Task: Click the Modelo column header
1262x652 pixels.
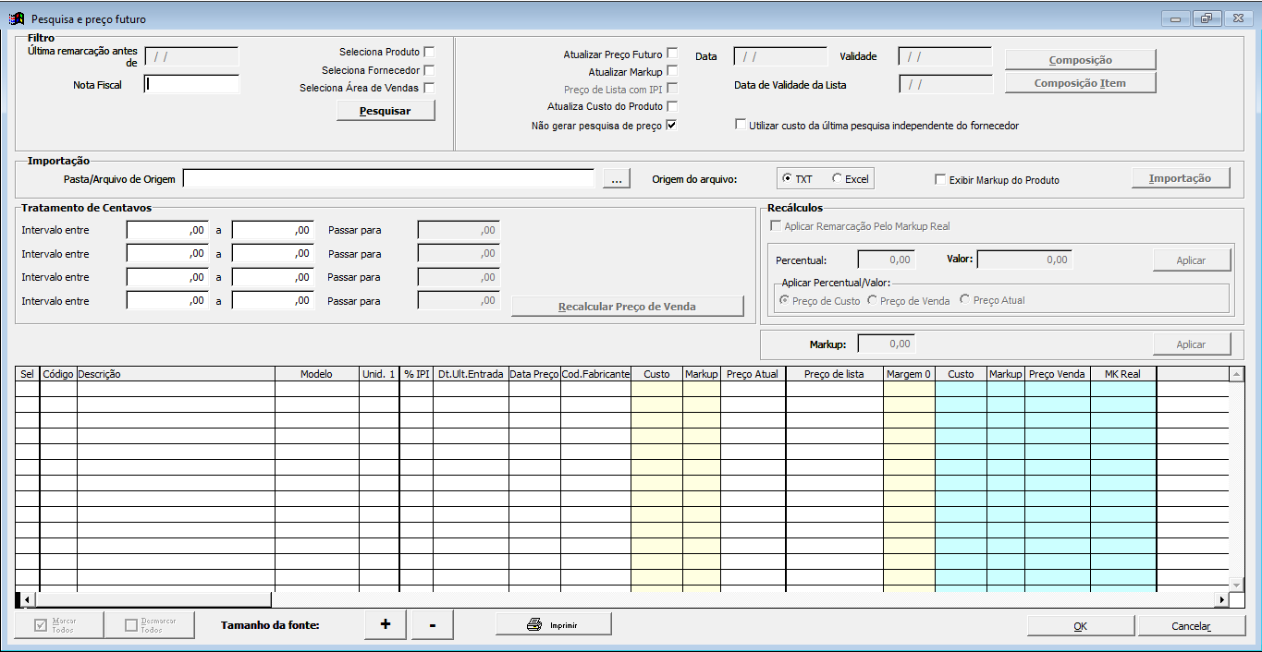Action: coord(317,374)
